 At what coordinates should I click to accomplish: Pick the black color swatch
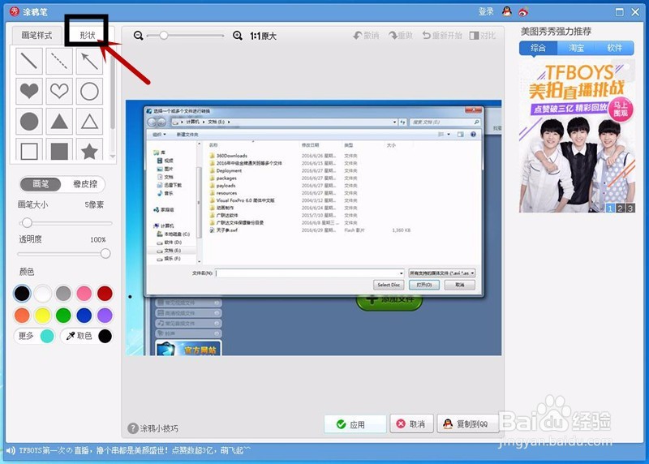[22, 294]
